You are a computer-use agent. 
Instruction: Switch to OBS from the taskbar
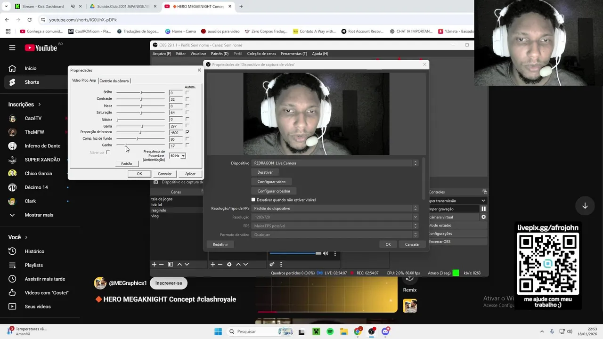(x=372, y=331)
